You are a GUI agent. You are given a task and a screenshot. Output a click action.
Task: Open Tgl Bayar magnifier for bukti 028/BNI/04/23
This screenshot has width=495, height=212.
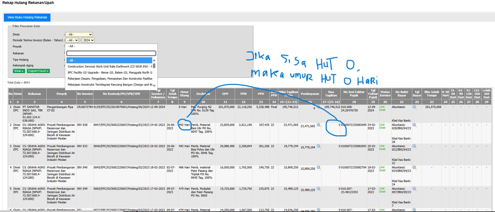coord(415,125)
